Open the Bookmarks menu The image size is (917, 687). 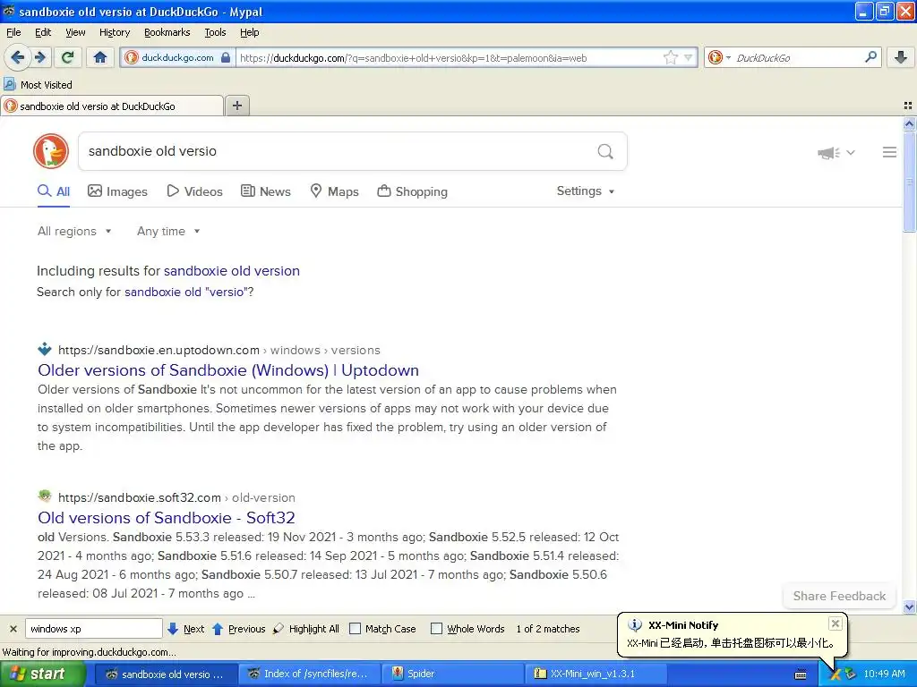[167, 32]
